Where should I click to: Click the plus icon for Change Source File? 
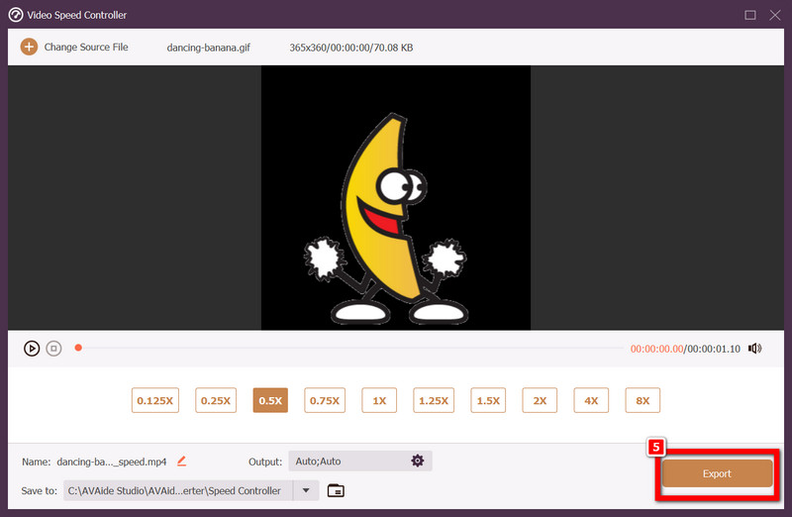coord(29,47)
